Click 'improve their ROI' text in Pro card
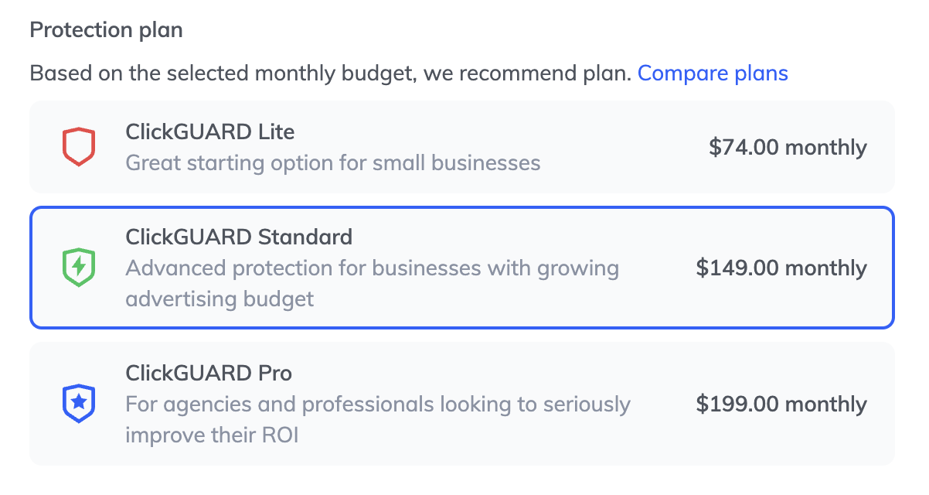The width and height of the screenshot is (929, 495). [212, 435]
